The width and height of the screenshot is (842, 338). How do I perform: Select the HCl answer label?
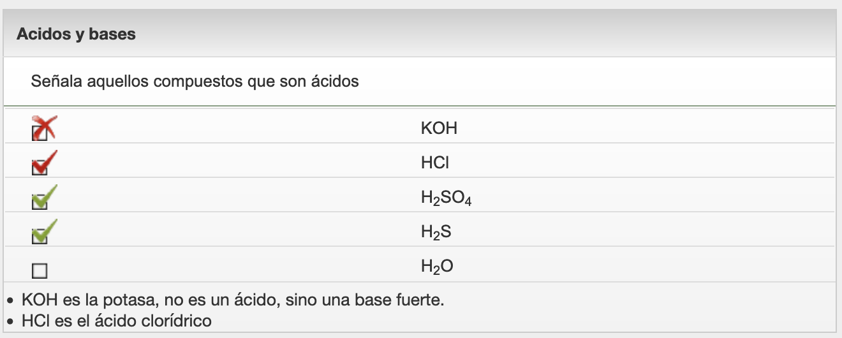(x=434, y=163)
